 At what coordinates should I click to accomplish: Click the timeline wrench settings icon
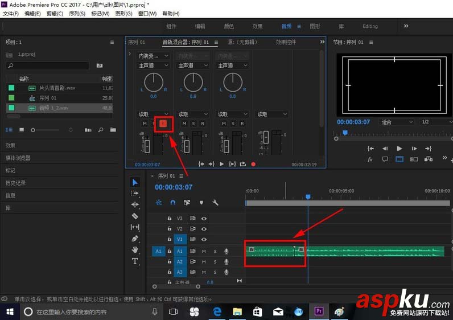(215, 202)
